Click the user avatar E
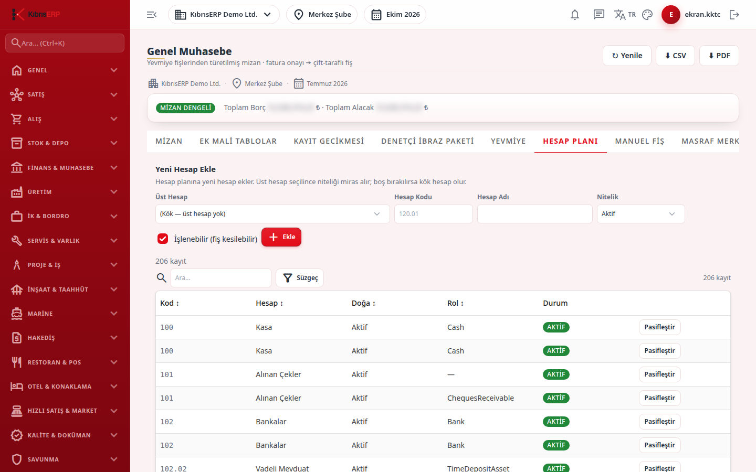 click(x=671, y=15)
